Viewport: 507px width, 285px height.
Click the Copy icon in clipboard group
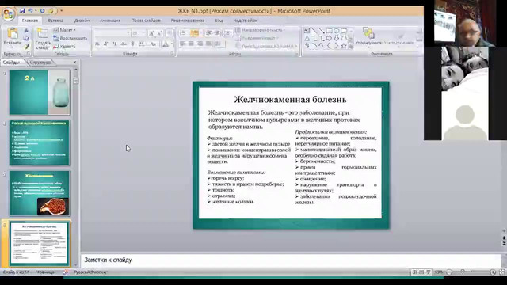pyautogui.click(x=26, y=39)
